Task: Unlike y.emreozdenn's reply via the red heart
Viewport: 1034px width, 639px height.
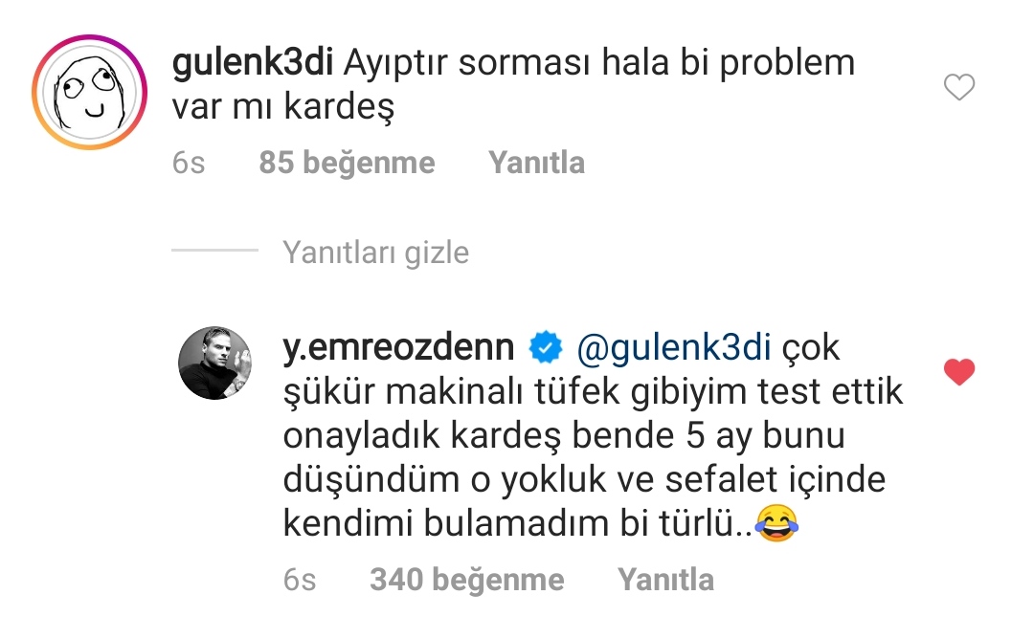Action: pyautogui.click(x=958, y=371)
